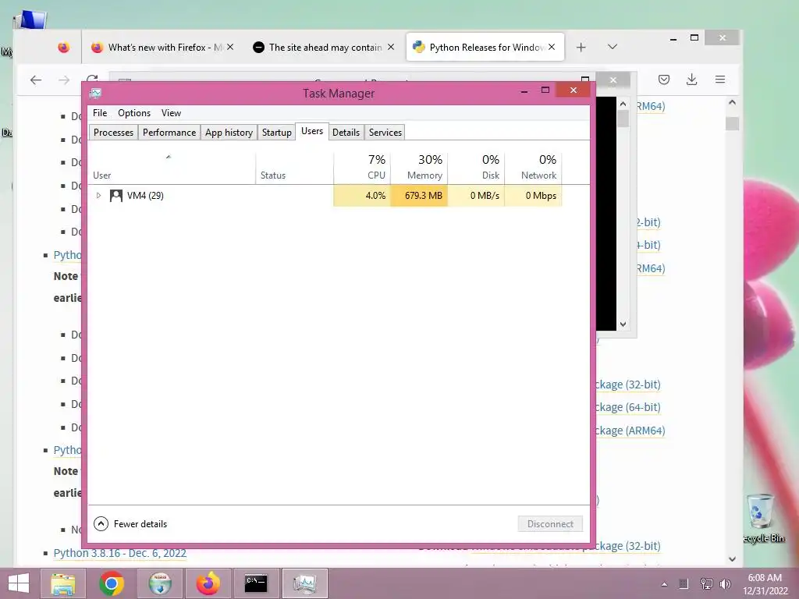Open File Explorer from the taskbar
Image resolution: width=799 pixels, height=599 pixels.
point(63,583)
